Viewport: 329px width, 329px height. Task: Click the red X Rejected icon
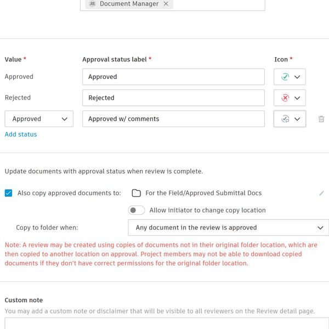[285, 98]
